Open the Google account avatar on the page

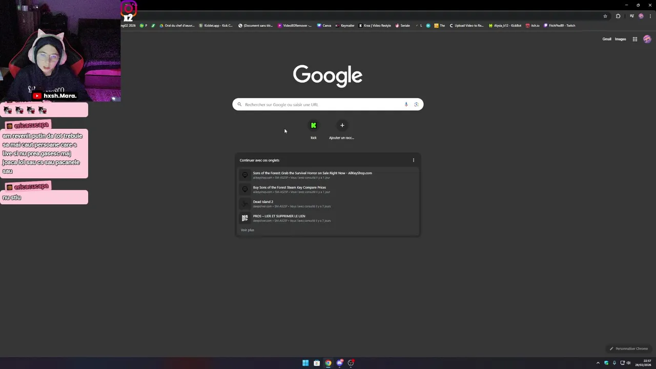click(x=647, y=39)
